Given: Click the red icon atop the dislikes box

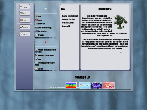Looking at the screenshot, I should tap(46, 42).
